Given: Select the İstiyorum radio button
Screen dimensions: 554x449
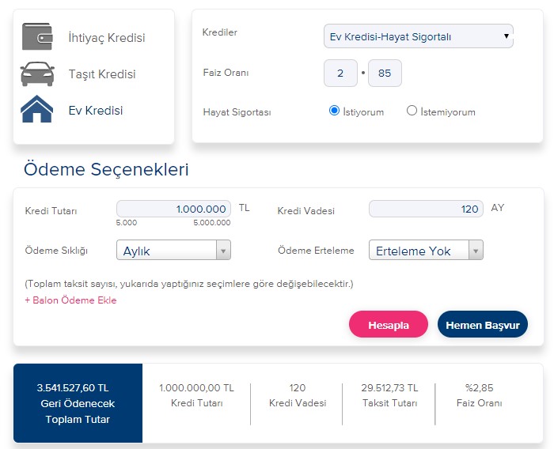Looking at the screenshot, I should click(x=334, y=111).
